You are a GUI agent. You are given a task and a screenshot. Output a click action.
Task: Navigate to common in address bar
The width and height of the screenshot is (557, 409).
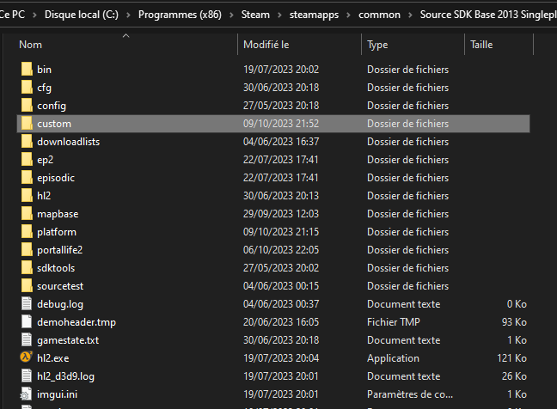(x=379, y=15)
